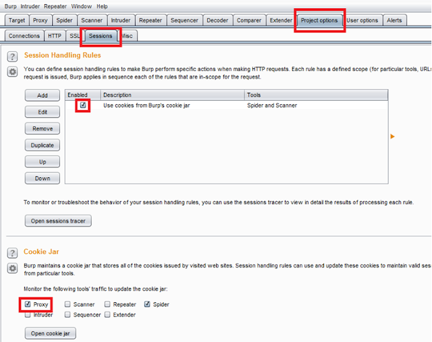
Task: Switch to the Scanner tab
Action: 92,20
